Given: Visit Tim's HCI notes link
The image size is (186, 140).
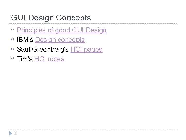Looking at the screenshot, I should point(49,59).
